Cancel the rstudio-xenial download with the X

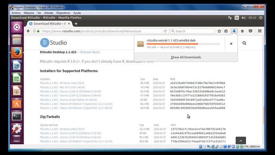click(x=231, y=43)
